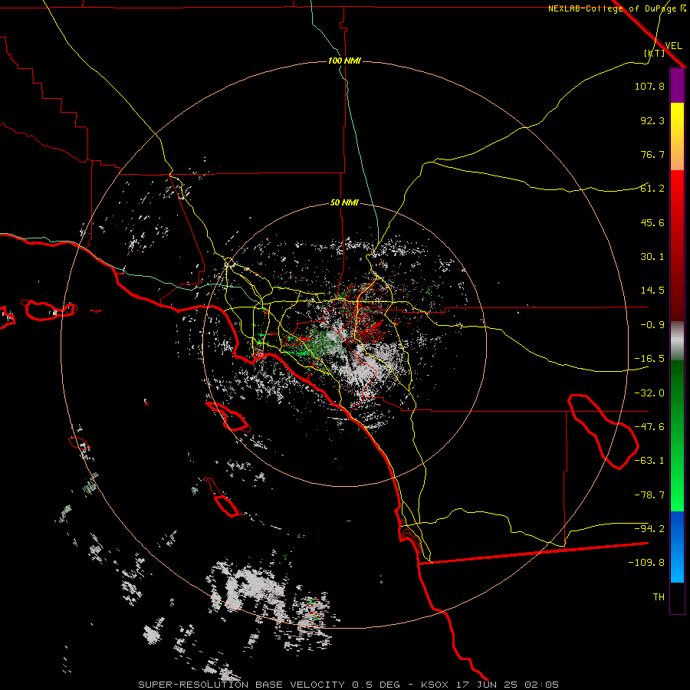Click the -47.6 velocity scale value

[x=649, y=427]
